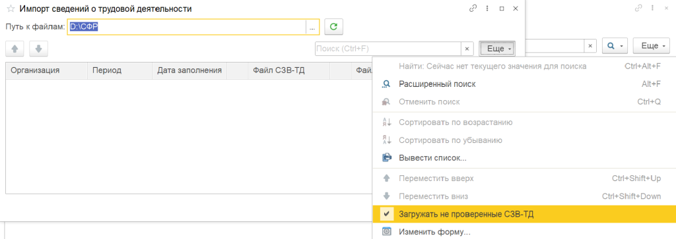676x239 pixels.
Task: Clear the Поиск (Ctrl+F) search field
Action: tap(467, 49)
